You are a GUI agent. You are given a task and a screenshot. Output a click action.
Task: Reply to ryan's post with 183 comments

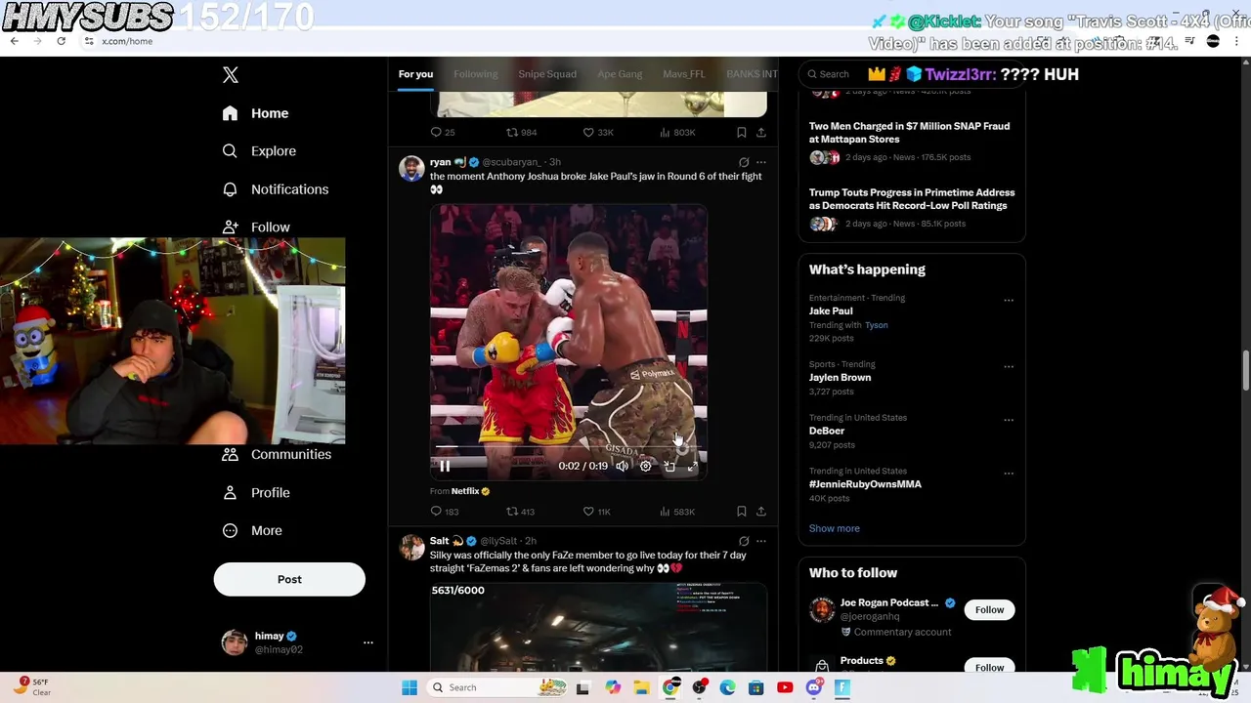pos(445,512)
